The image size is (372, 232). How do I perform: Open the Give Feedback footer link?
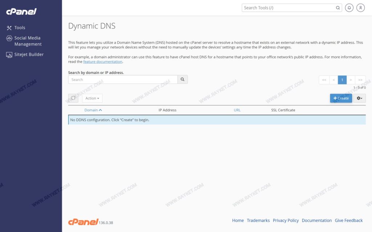coord(349,220)
